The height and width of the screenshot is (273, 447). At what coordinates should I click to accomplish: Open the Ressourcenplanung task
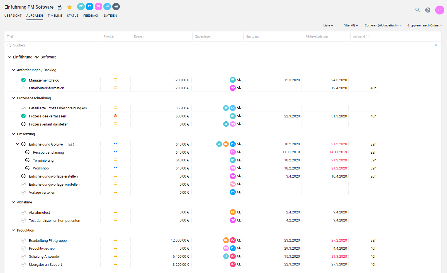48,152
